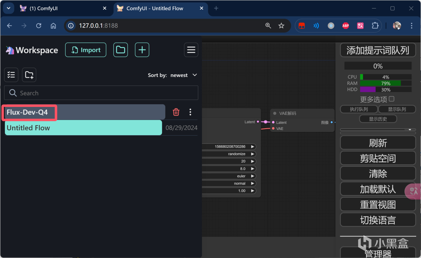Create a new folder in Workspace
The width and height of the screenshot is (421, 258).
point(29,75)
